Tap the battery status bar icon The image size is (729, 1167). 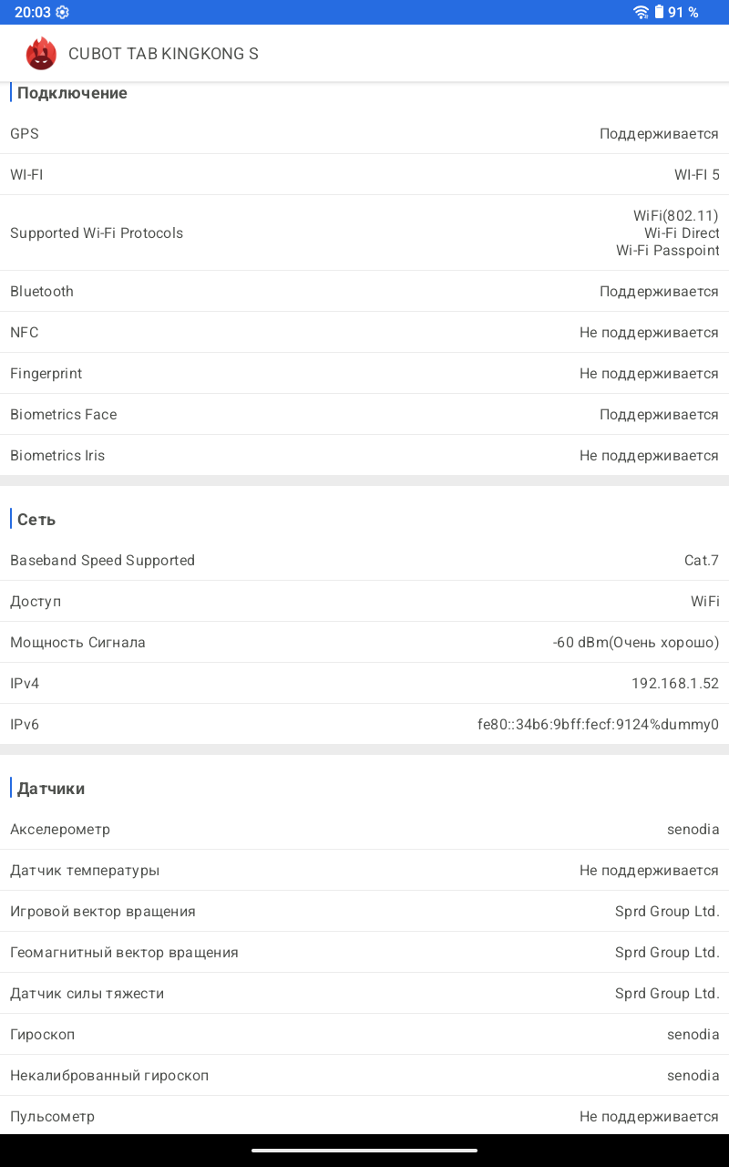coord(659,13)
